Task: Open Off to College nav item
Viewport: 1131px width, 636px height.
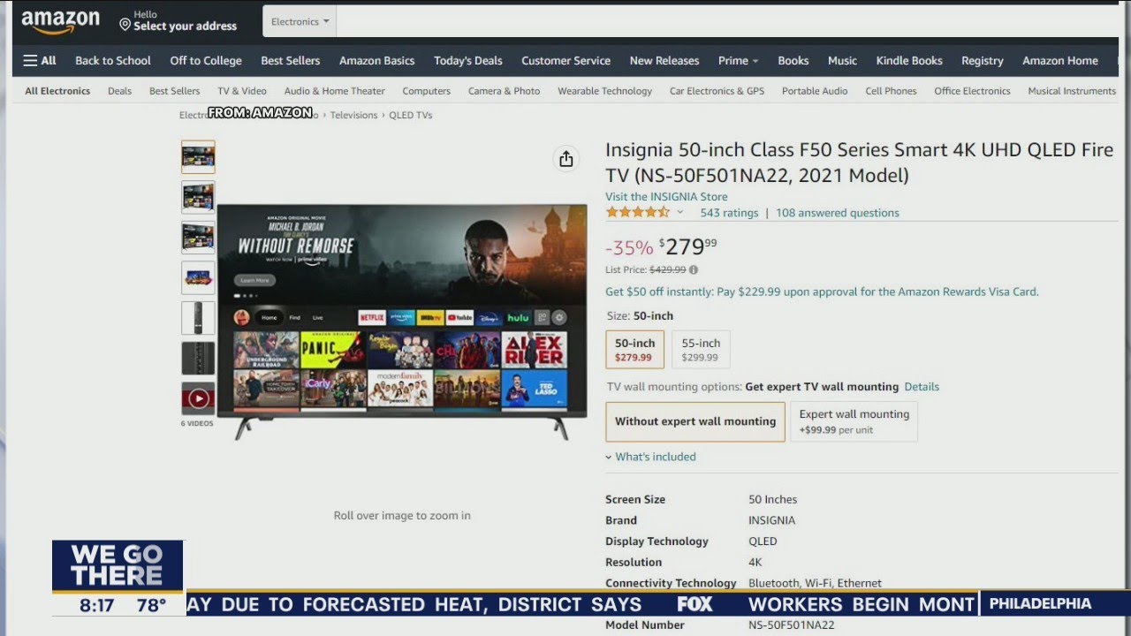Action: [x=206, y=61]
